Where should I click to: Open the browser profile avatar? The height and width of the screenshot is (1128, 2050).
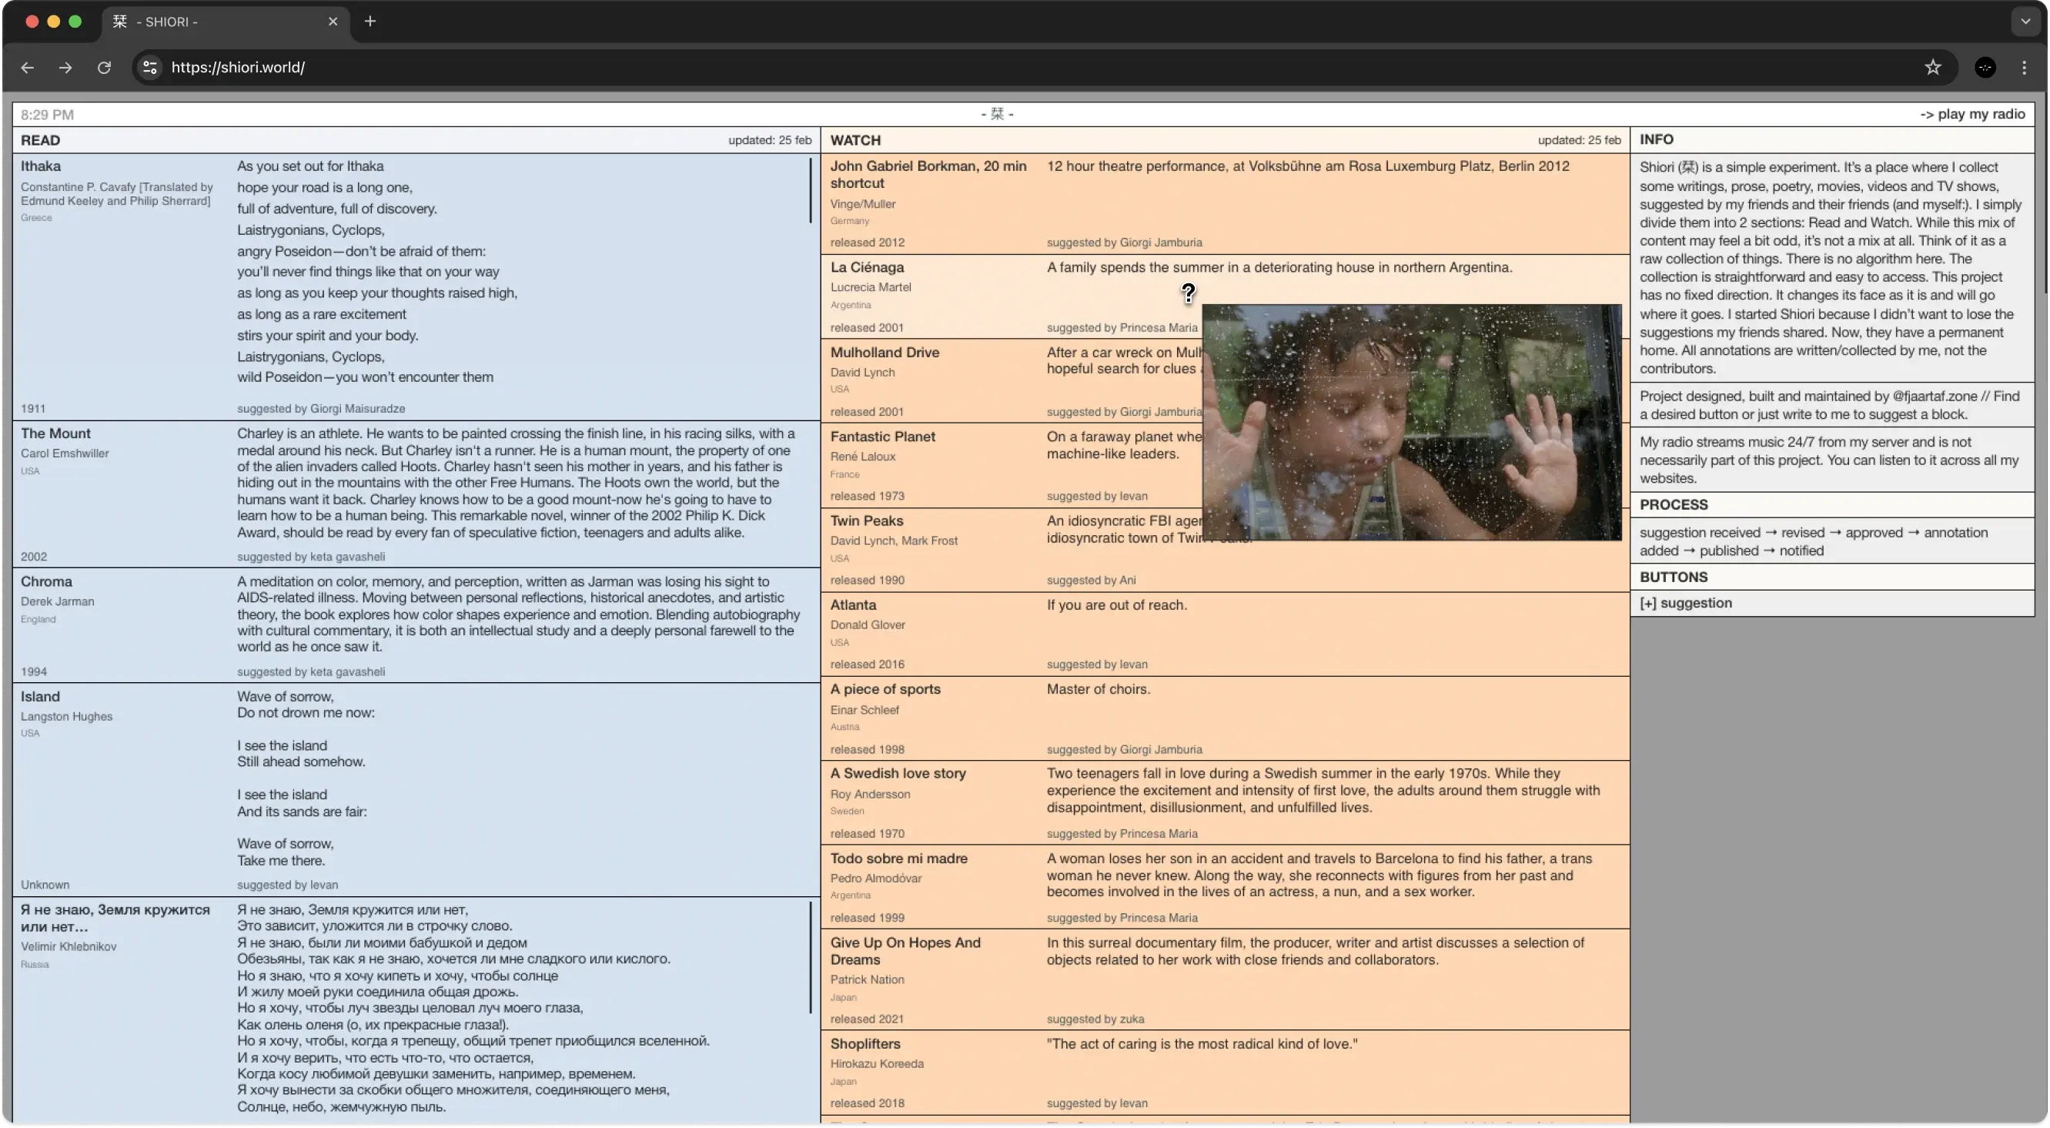pos(1985,68)
